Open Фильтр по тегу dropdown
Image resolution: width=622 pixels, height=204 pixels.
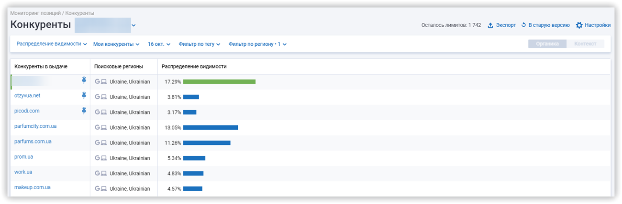pos(200,44)
